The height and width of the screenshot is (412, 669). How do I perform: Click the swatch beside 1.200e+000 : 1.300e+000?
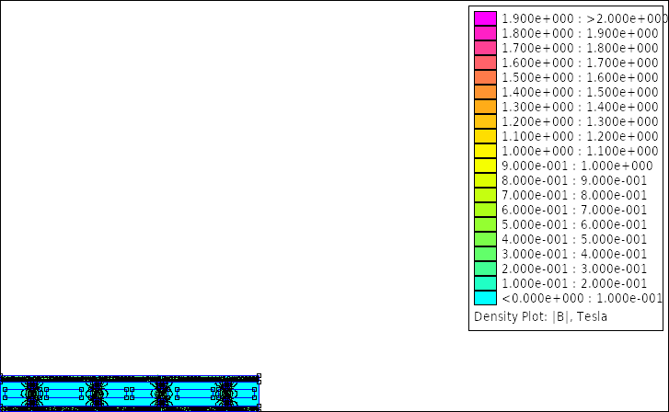click(x=486, y=121)
